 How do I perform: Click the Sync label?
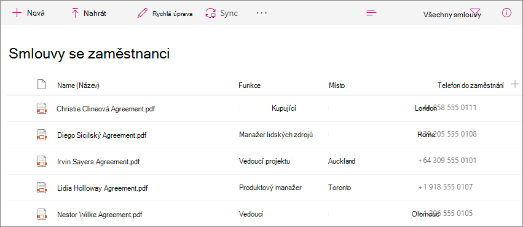229,14
